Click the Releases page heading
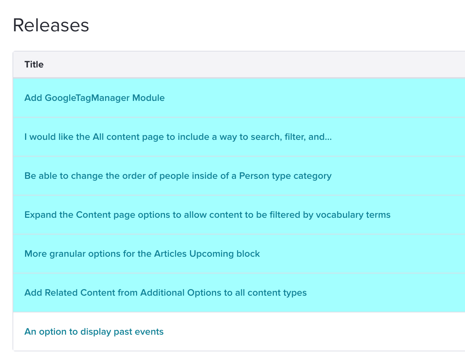 [51, 25]
